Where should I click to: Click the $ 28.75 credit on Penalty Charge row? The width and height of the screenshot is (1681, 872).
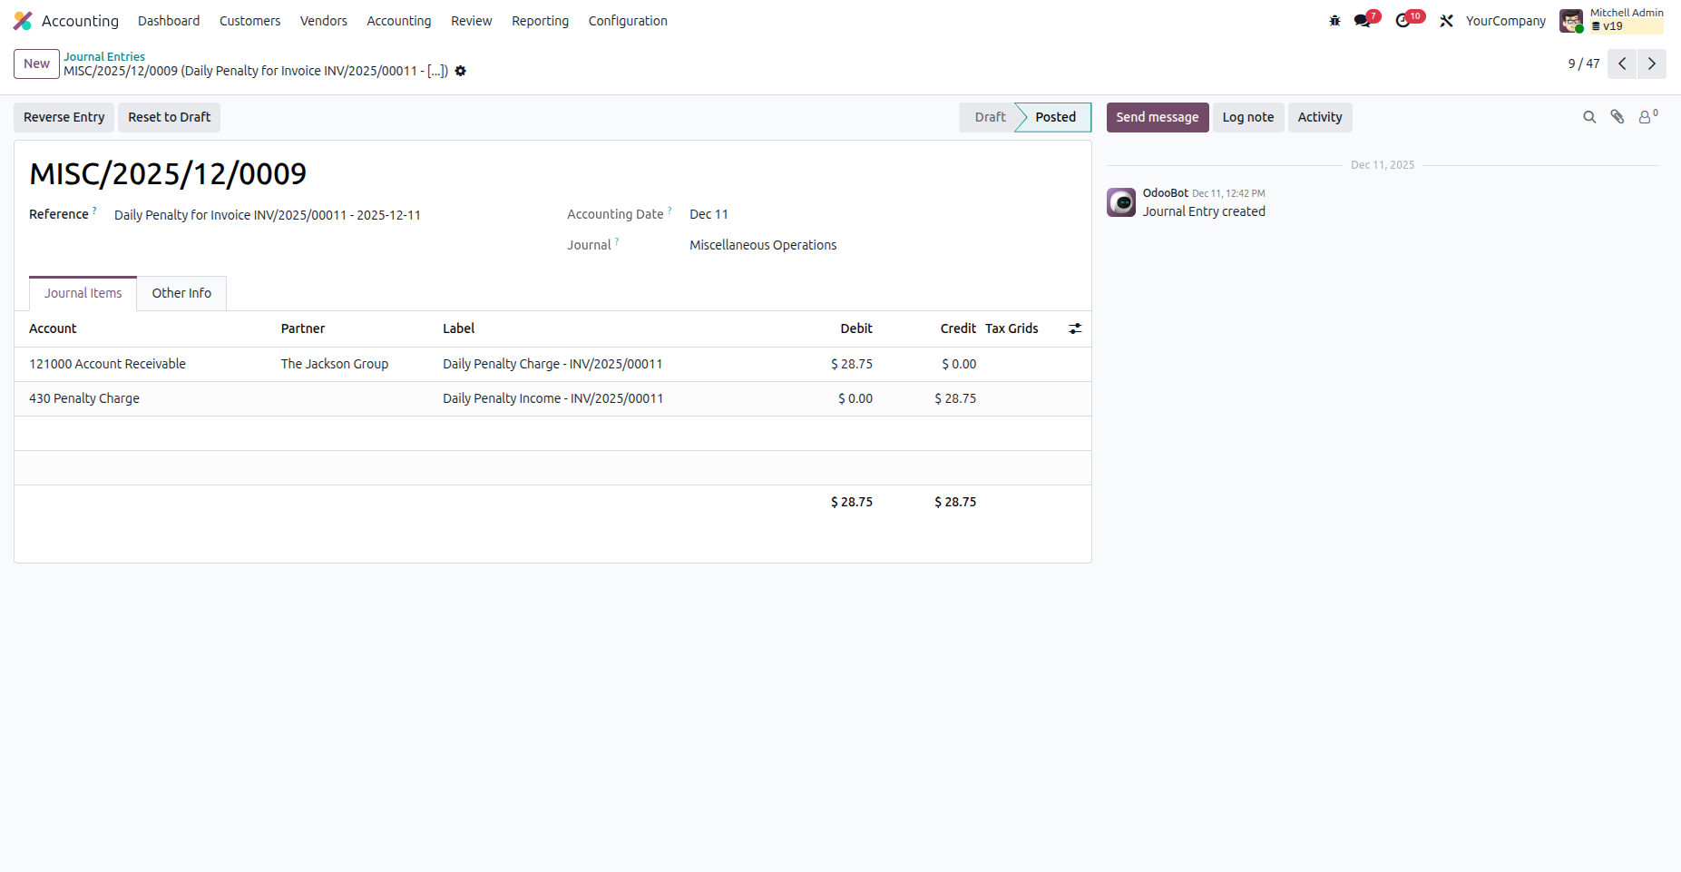click(955, 398)
